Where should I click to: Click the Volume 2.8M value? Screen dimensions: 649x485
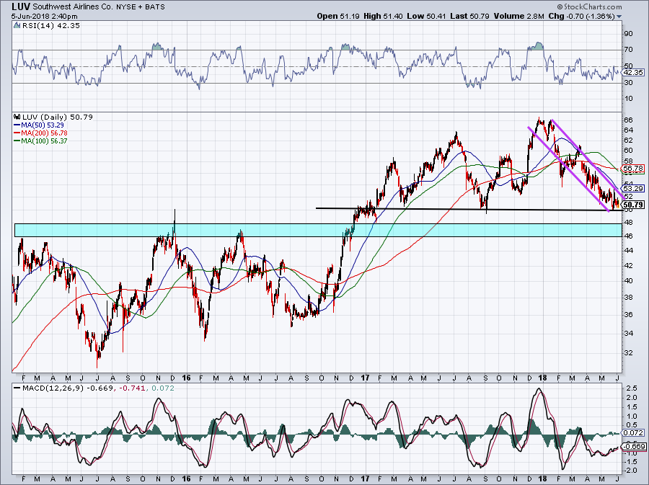(x=518, y=16)
